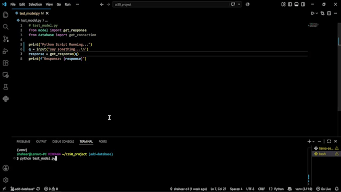Maximize the terminal panel size
This screenshot has width=341, height=192.
tap(329, 141)
